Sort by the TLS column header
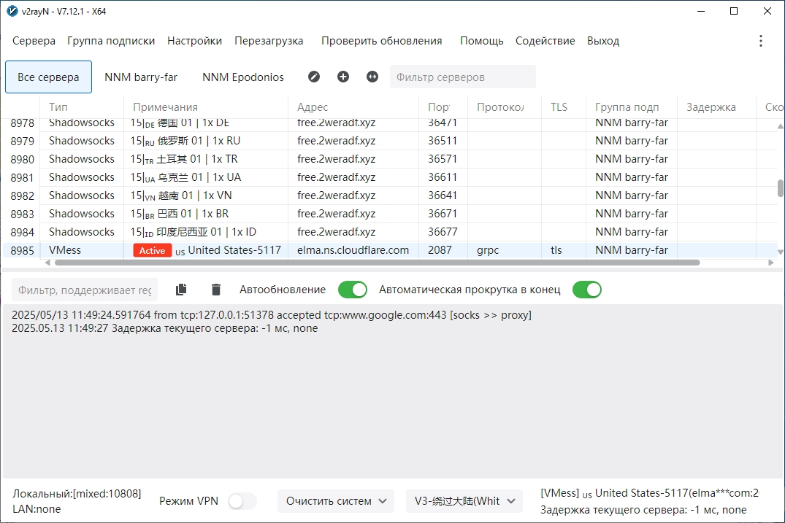The height and width of the screenshot is (523, 785). (564, 107)
